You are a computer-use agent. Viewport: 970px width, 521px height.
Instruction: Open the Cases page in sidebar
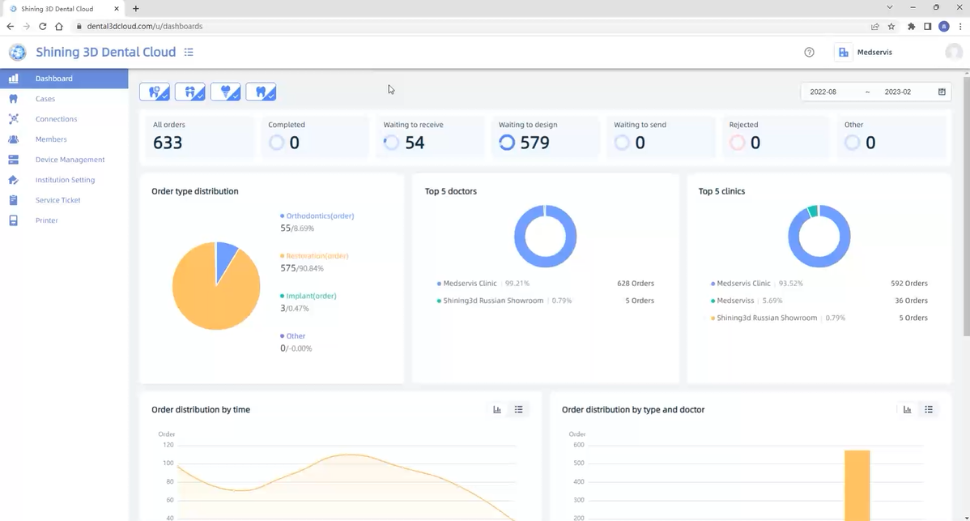[45, 99]
